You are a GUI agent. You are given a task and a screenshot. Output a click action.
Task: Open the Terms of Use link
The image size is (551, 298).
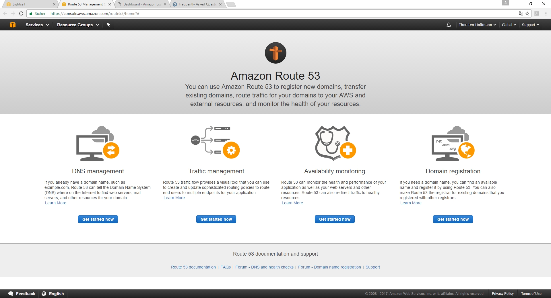[x=531, y=294]
